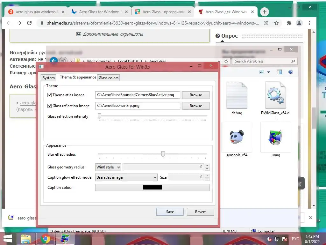
Task: Open Chrome from the taskbar
Action: point(46,239)
